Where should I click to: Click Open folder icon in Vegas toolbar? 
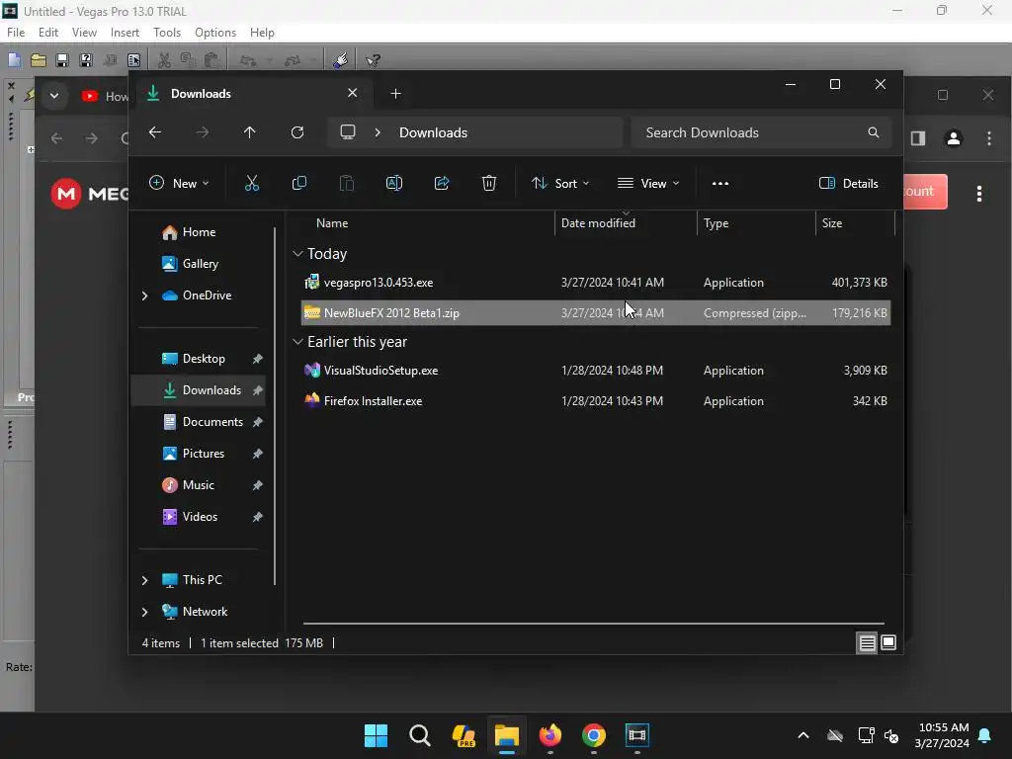(39, 60)
